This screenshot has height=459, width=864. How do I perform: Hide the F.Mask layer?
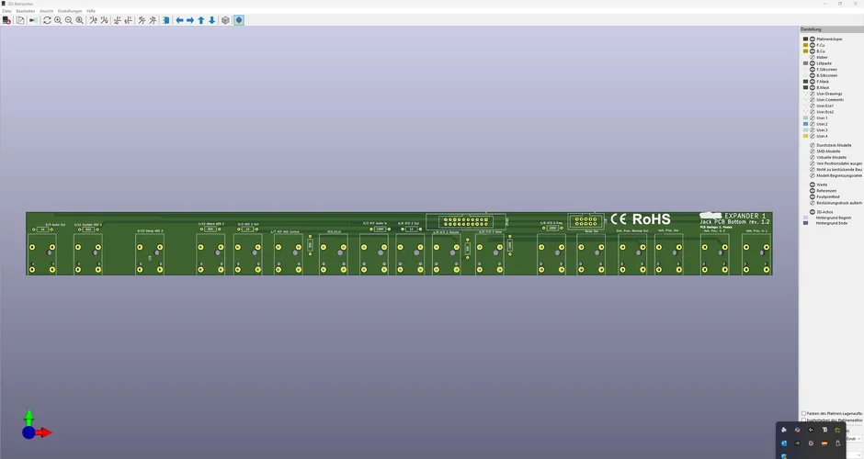click(x=813, y=82)
